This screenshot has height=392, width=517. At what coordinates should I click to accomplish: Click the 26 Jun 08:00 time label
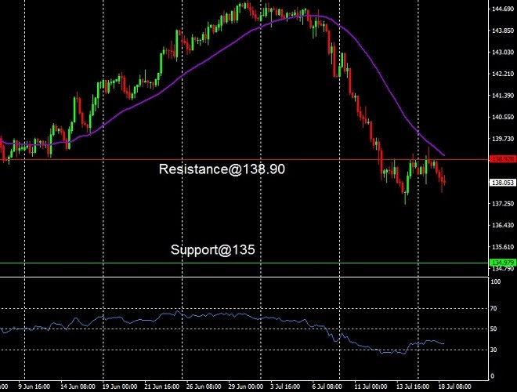(204, 387)
